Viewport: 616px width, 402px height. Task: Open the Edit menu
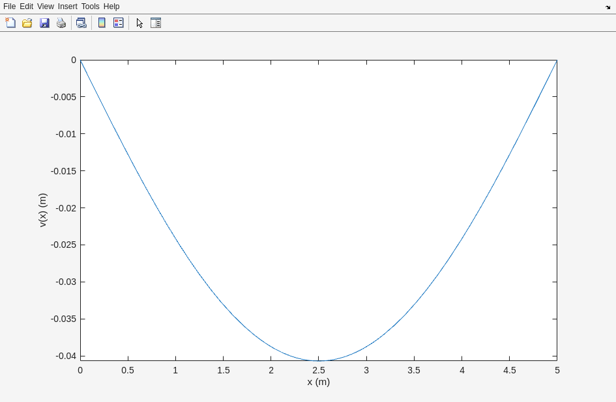point(26,7)
